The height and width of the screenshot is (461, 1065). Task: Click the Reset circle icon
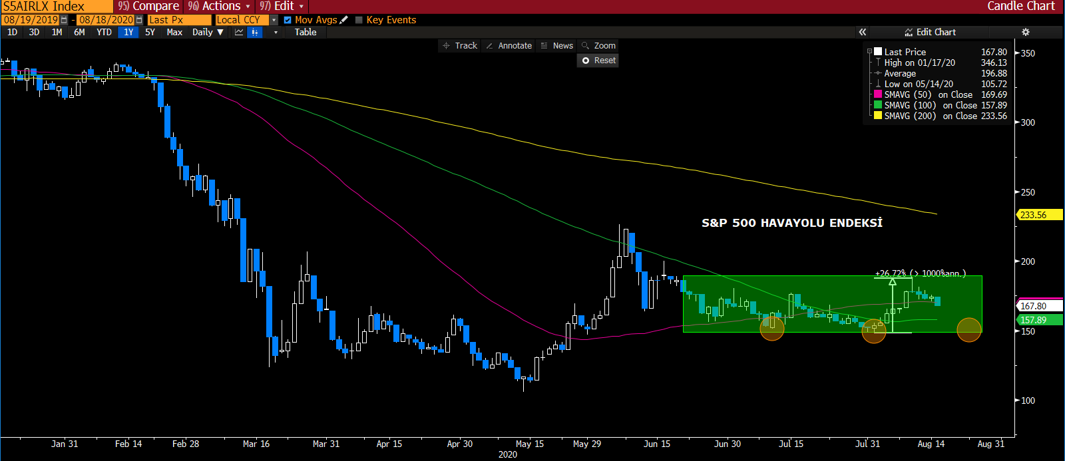point(586,61)
